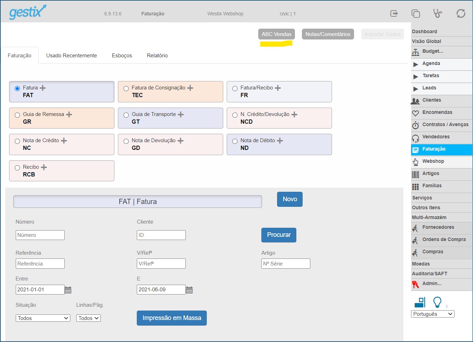Viewport: 473px width, 342px height.
Task: Click the Admin red key icon
Action: [415, 284]
